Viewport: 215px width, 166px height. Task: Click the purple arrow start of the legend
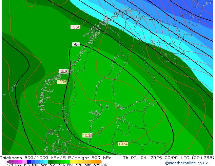tap(8, 162)
